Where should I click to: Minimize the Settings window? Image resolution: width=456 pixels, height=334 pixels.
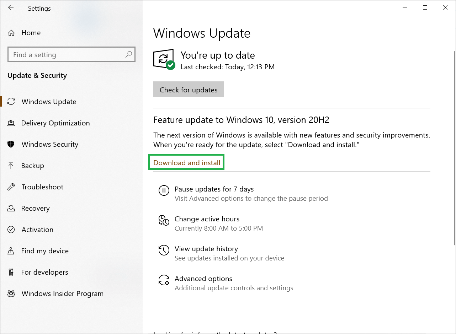405,7
